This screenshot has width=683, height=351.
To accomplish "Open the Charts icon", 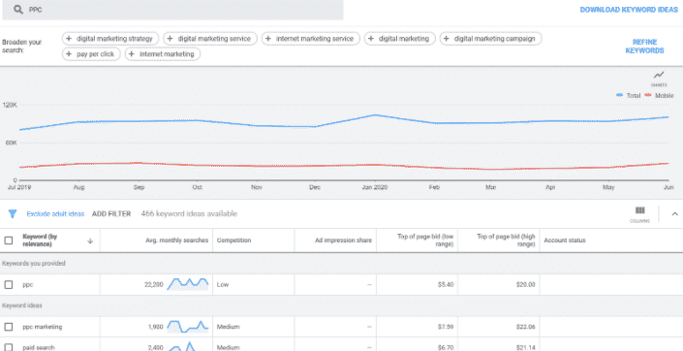I will [659, 78].
